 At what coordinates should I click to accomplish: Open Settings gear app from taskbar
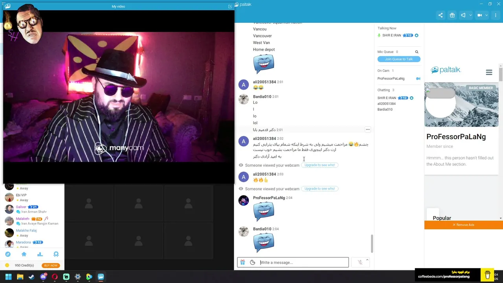click(78, 277)
